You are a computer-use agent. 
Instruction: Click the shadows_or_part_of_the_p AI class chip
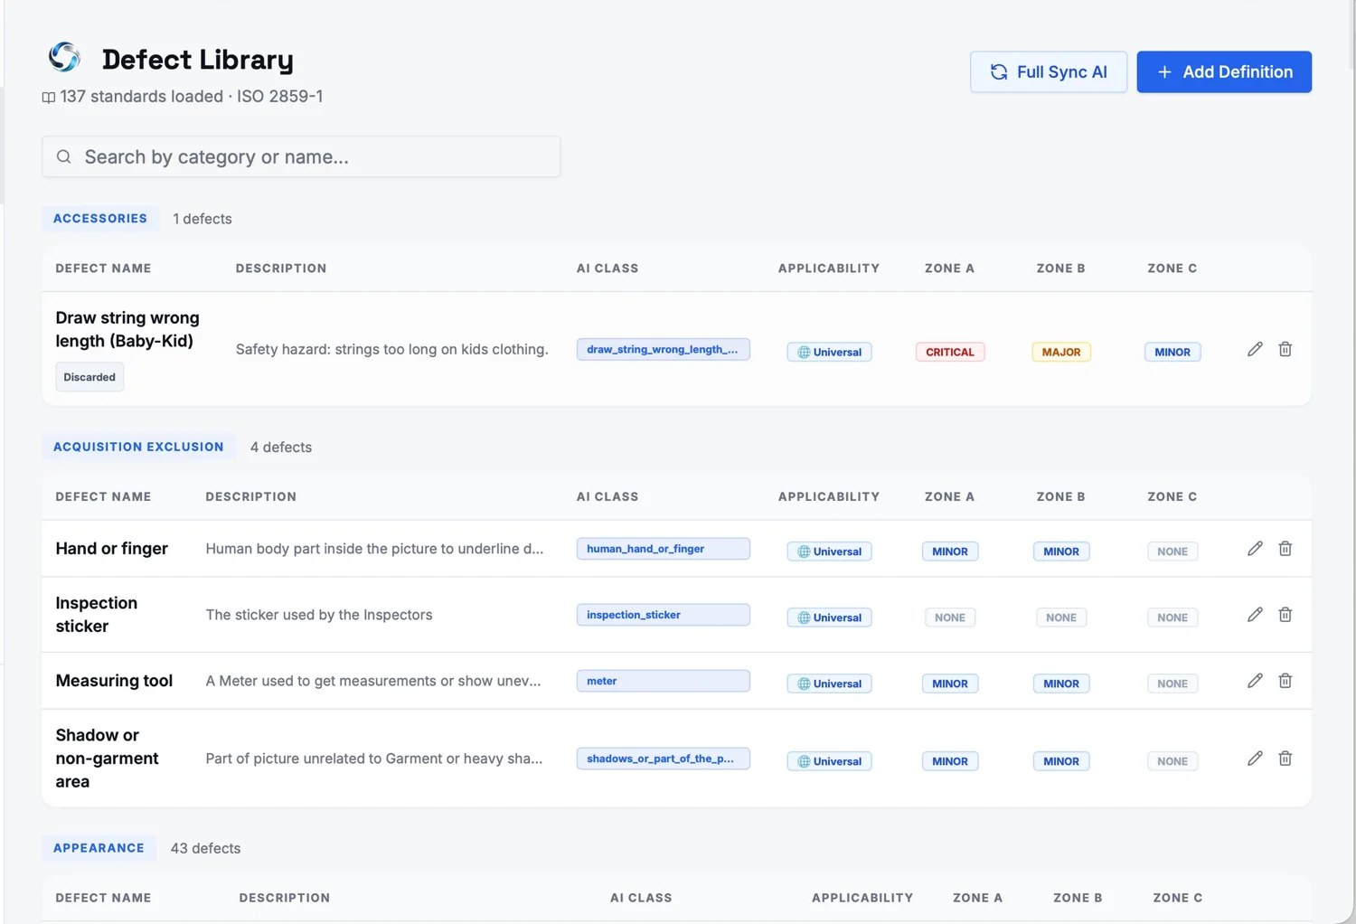(663, 758)
